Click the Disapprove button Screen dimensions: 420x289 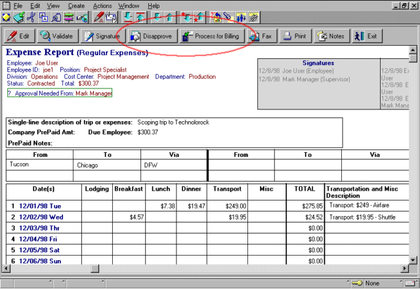point(152,36)
